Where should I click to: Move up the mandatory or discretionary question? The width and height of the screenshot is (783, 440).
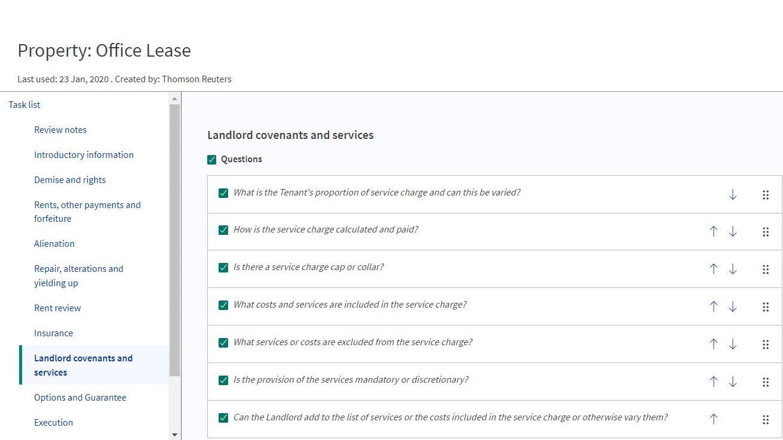pos(713,382)
